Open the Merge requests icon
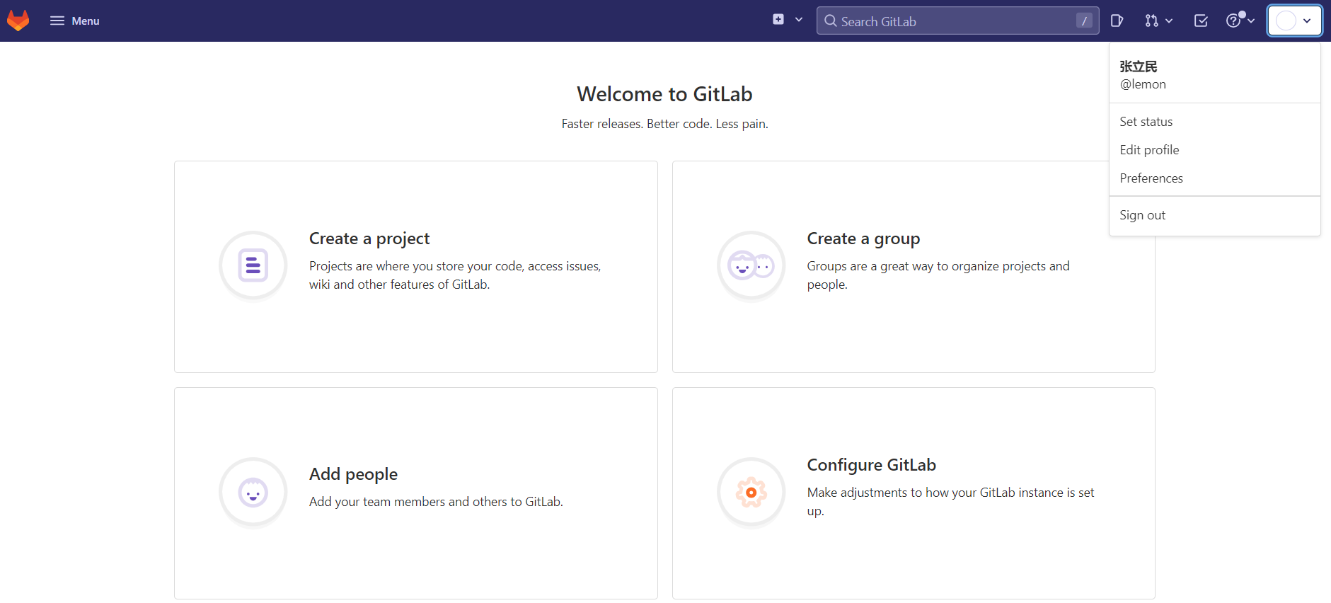 click(x=1152, y=21)
